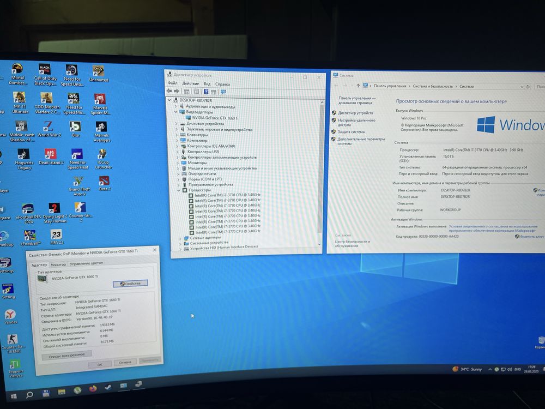The width and height of the screenshot is (545, 409).
Task: Select Counter-Strike 1.6 ENG desktop icon
Action: click(x=13, y=344)
